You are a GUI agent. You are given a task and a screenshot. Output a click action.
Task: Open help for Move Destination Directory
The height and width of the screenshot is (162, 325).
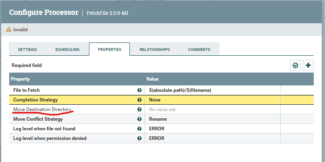(139, 109)
